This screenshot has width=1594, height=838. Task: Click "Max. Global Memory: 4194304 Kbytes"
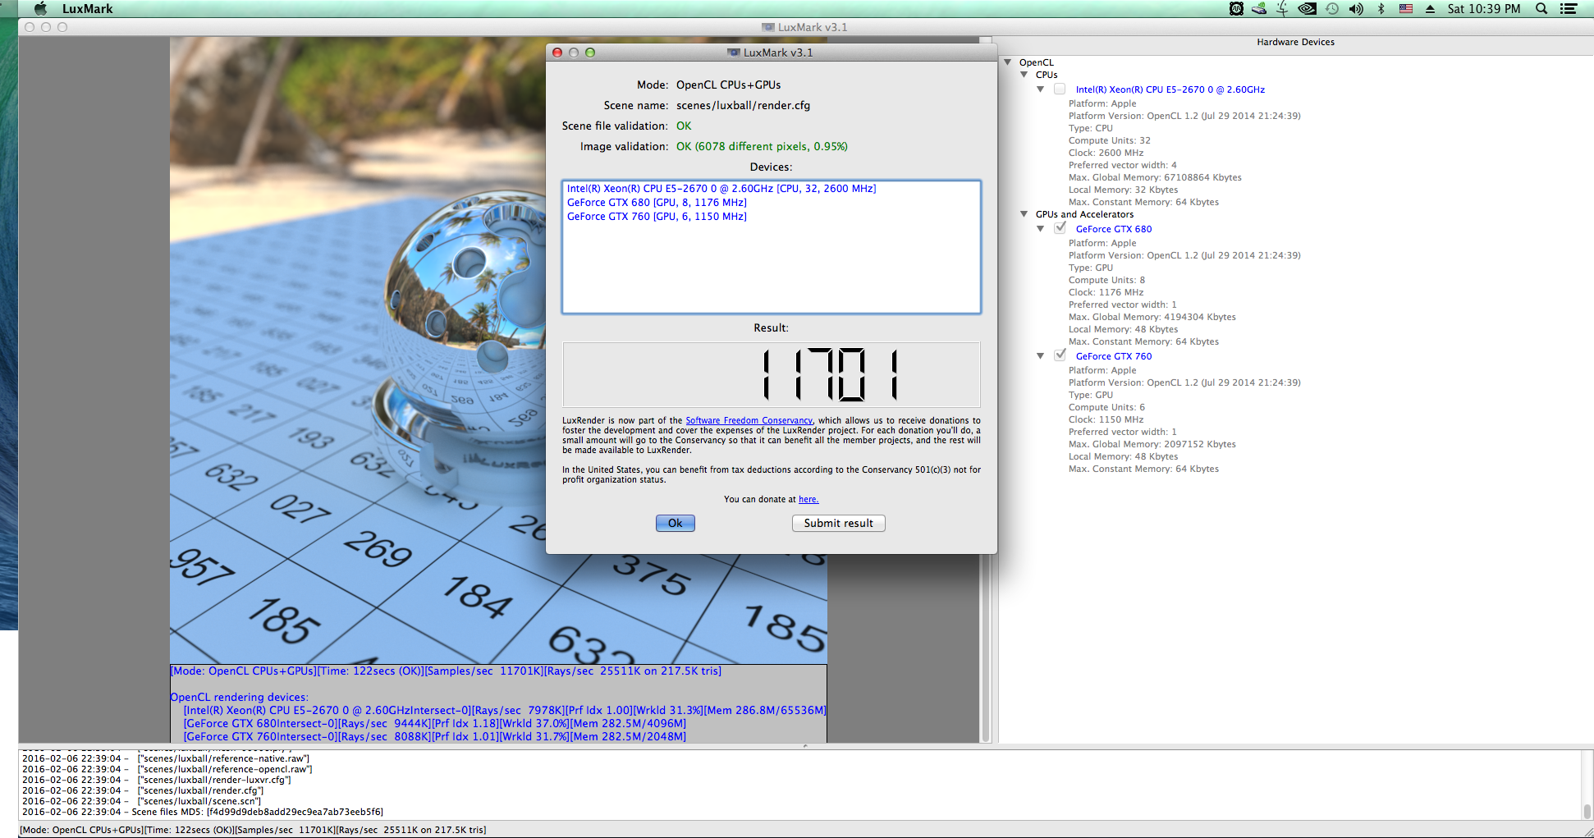coord(1152,317)
